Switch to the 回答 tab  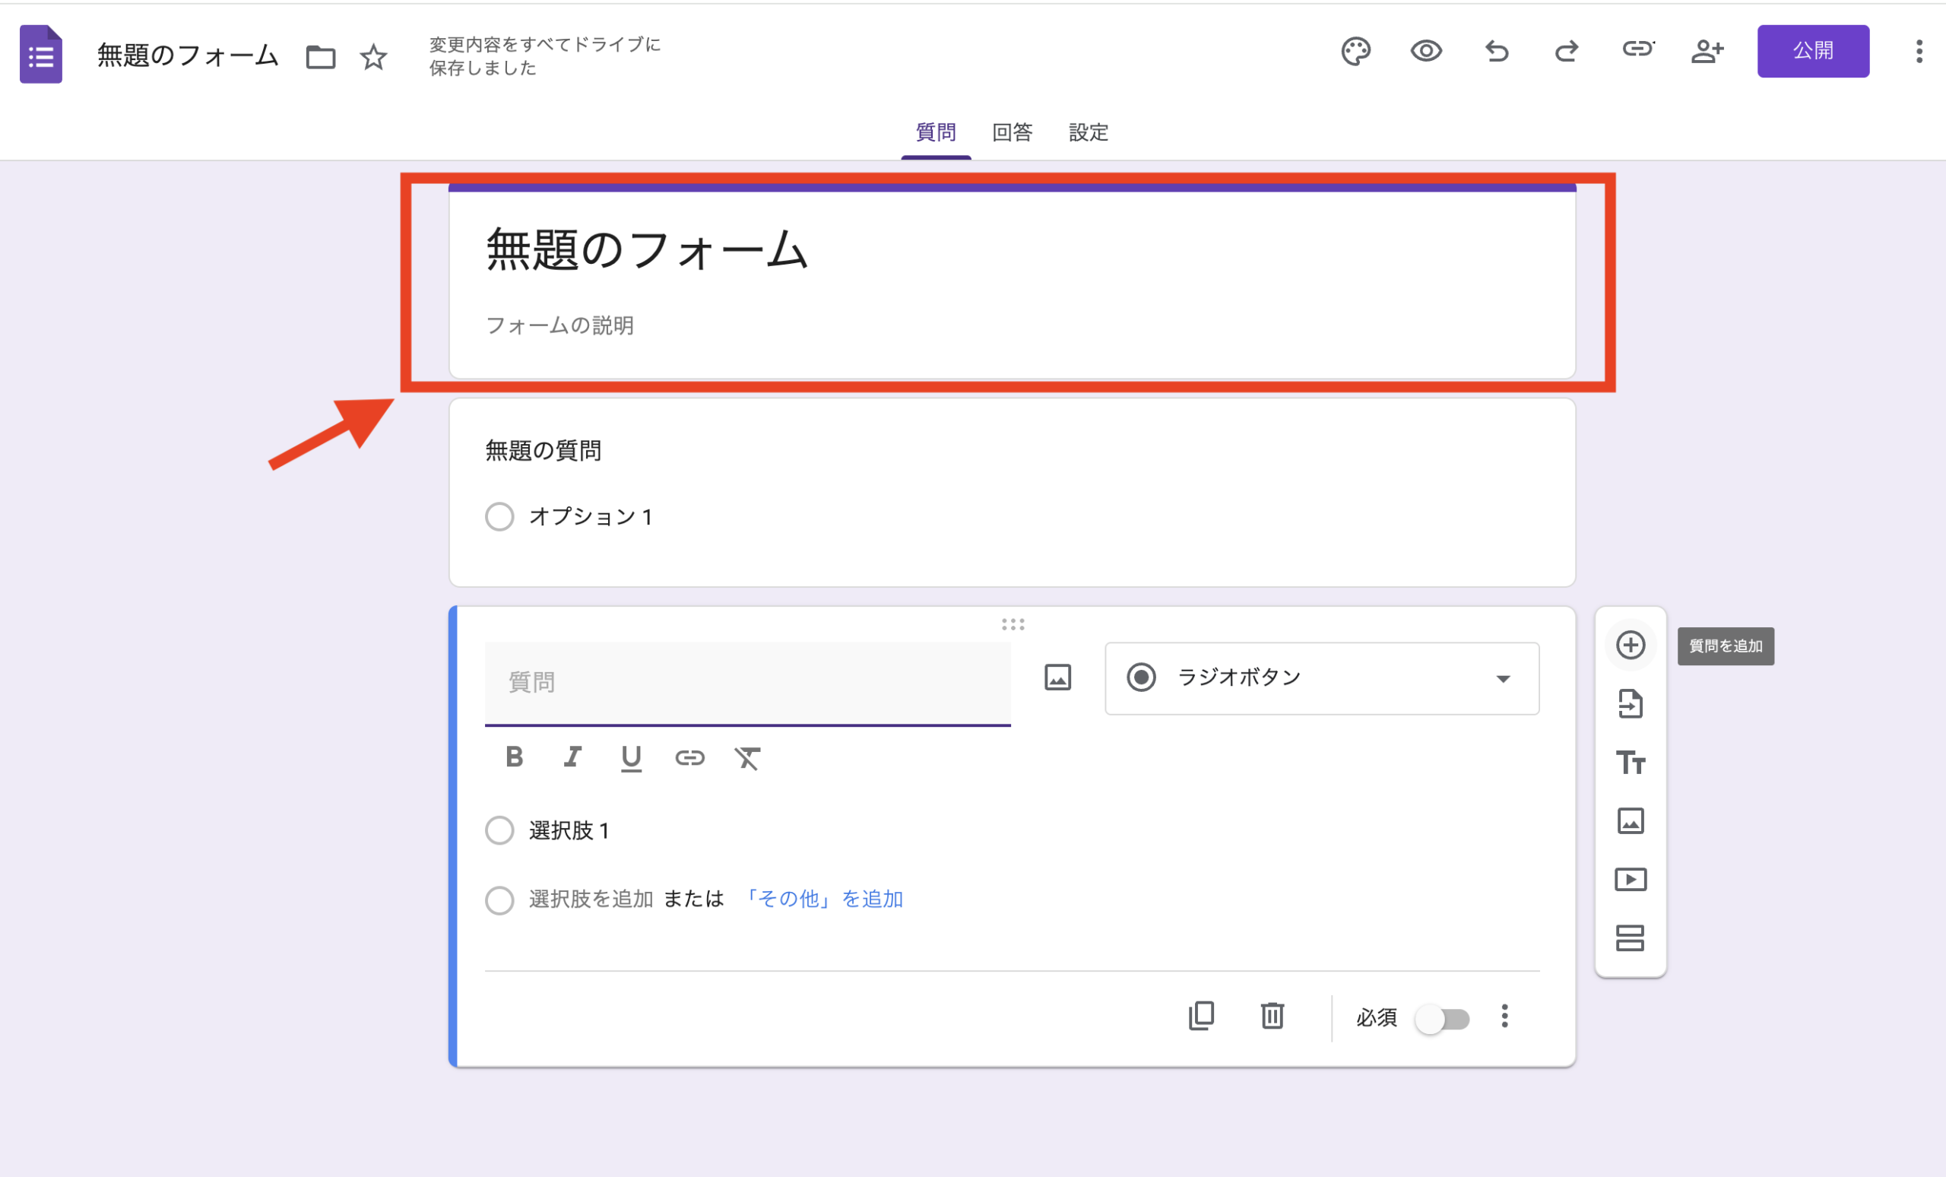click(x=1012, y=132)
